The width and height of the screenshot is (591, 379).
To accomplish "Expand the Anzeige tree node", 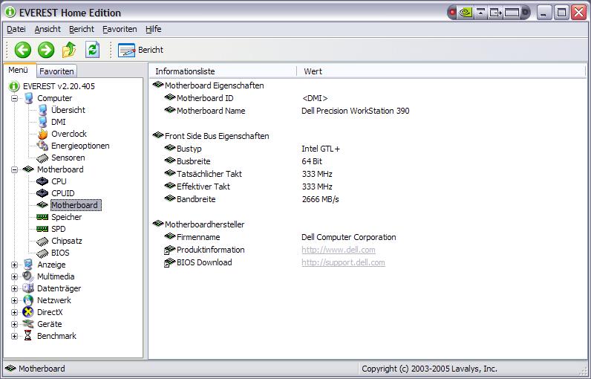I will tap(14, 265).
